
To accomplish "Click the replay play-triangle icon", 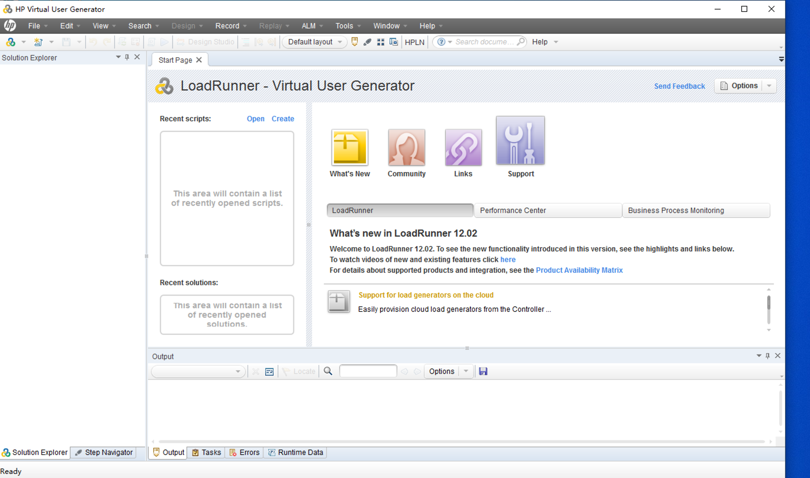I will tap(164, 42).
